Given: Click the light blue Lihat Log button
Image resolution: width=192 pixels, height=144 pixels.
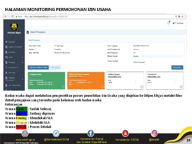Looking at the screenshot, I should [x=55, y=67].
